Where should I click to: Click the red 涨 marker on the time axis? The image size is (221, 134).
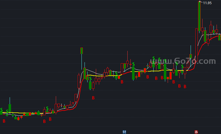[196, 132]
